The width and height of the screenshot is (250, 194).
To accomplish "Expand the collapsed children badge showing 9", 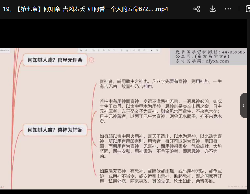I will click(91, 60).
